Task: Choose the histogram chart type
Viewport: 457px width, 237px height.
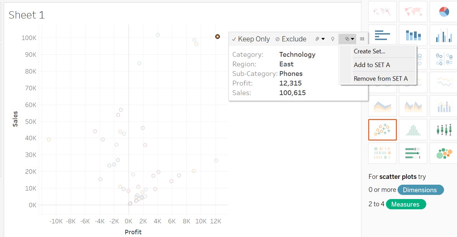Action: click(x=413, y=130)
